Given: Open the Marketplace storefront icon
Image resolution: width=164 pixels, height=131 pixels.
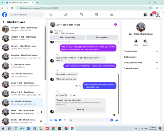Looking at the screenshot, I should click(96, 15).
